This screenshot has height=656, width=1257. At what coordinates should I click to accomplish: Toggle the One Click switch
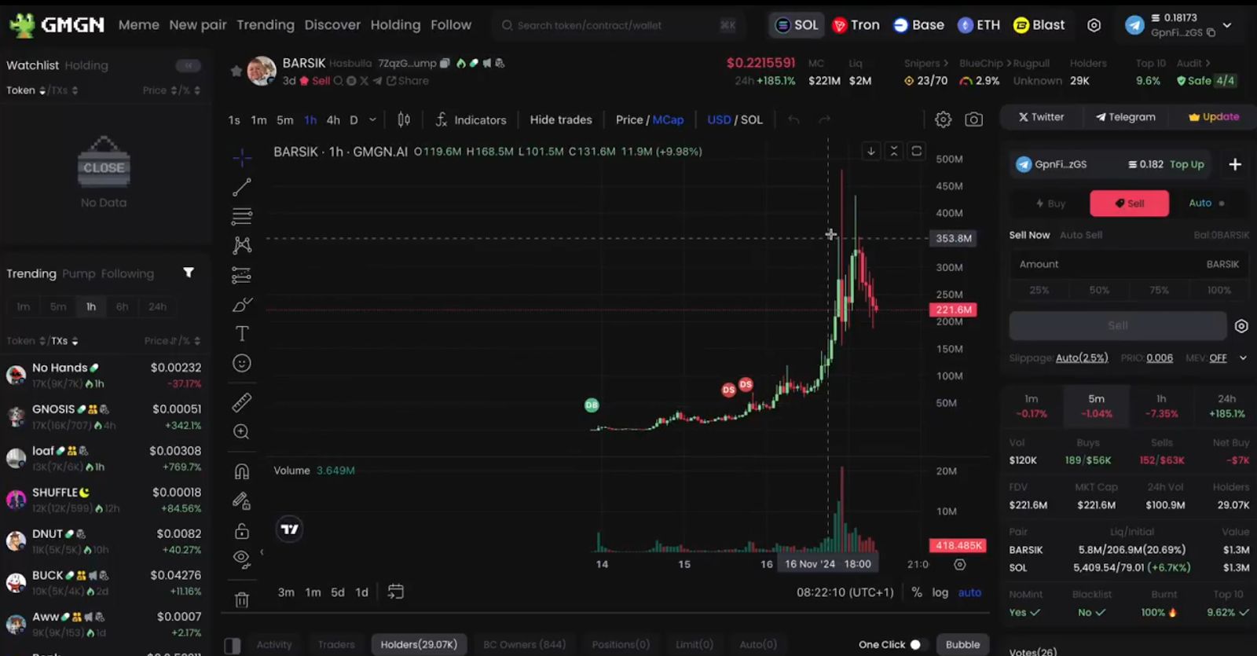coord(915,644)
